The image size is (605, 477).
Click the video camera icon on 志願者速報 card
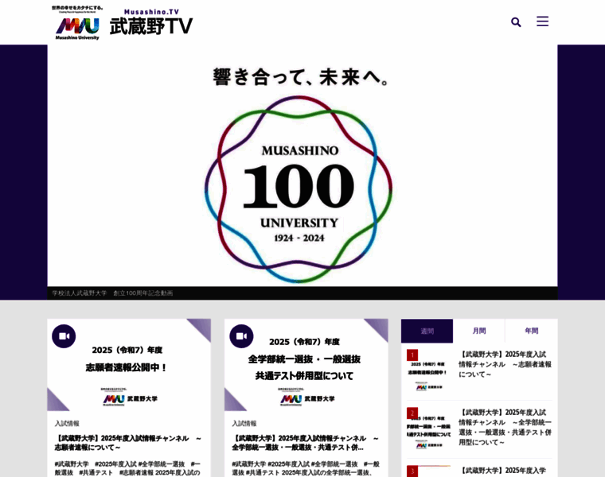pos(64,336)
